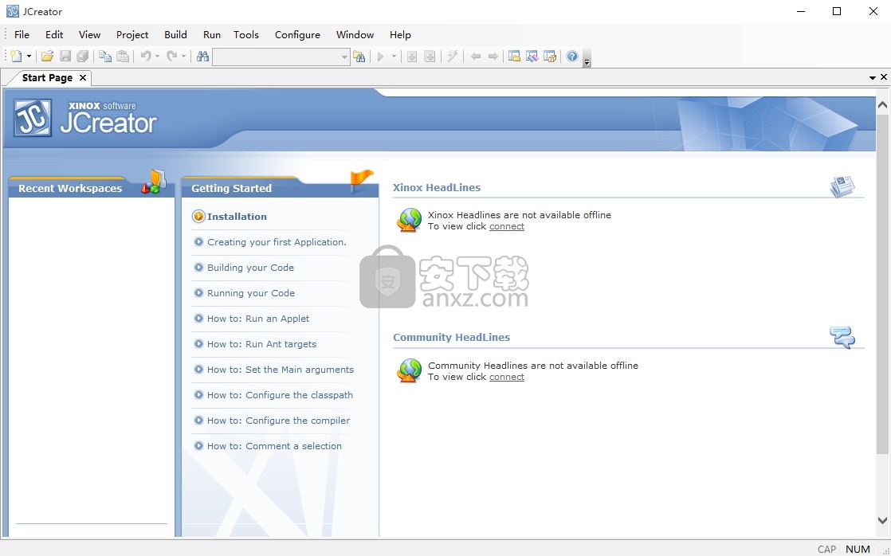Click the Community Headlines globe icon
Viewport: 891px width, 556px height.
click(x=409, y=371)
